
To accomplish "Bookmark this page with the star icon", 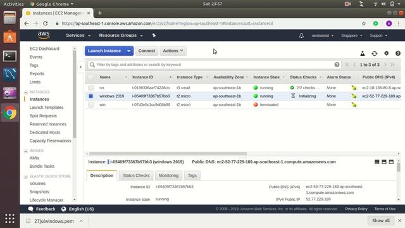I will 364,23.
